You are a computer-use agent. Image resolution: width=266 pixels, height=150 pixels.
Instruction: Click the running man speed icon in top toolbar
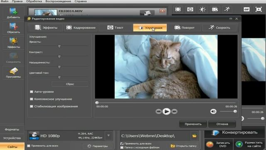(x=227, y=9)
